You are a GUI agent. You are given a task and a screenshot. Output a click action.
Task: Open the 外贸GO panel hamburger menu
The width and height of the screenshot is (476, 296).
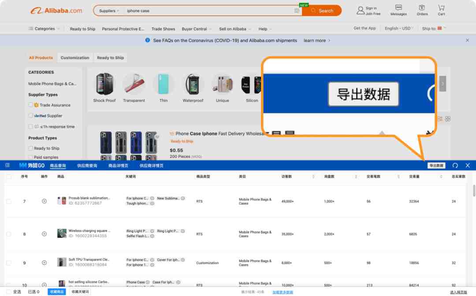(7, 165)
